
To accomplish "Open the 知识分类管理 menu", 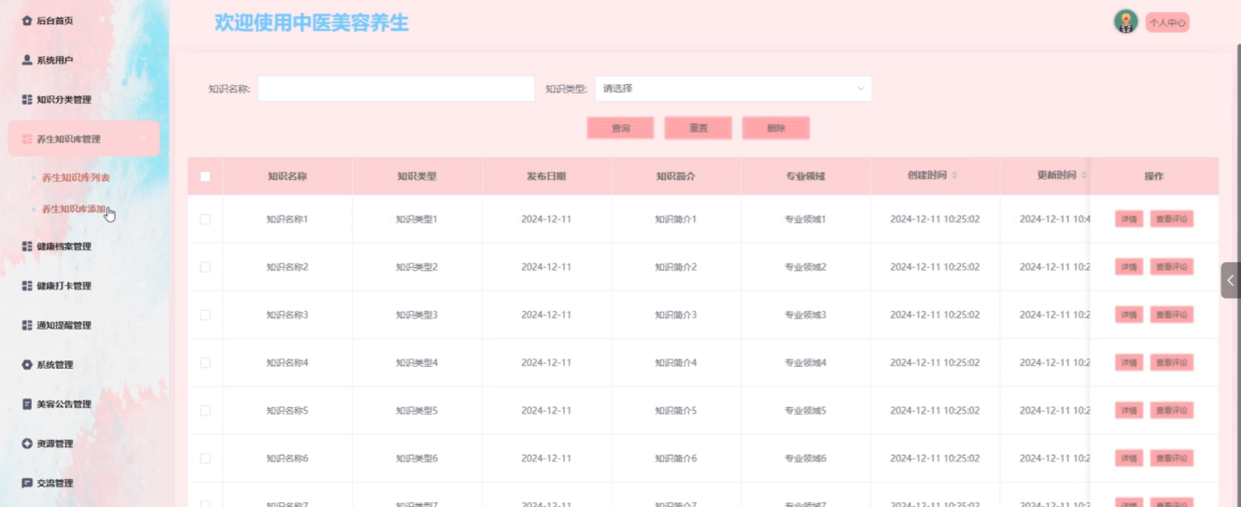I will click(84, 99).
